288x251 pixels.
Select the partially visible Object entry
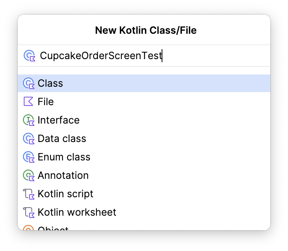pos(53,228)
